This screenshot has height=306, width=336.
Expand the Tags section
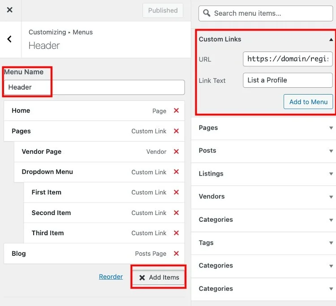click(263, 243)
